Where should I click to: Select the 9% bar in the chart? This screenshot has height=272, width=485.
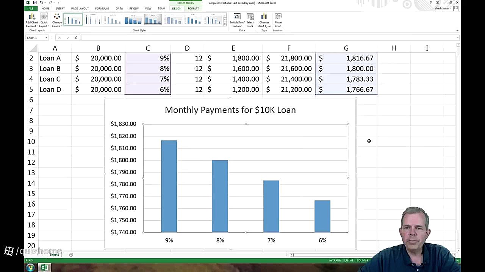click(169, 186)
